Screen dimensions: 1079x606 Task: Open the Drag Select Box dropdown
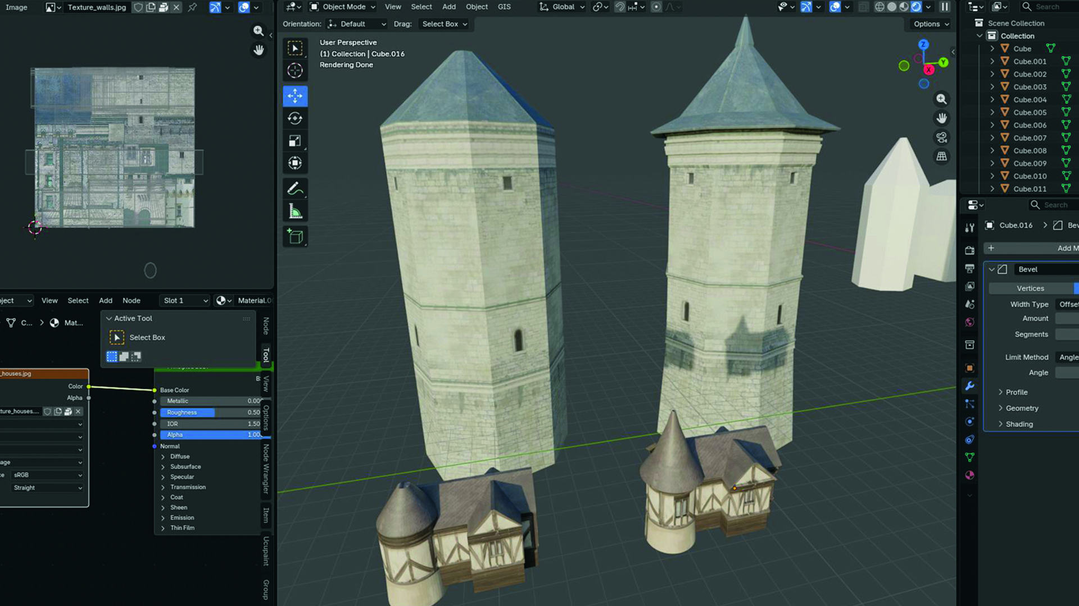445,24
